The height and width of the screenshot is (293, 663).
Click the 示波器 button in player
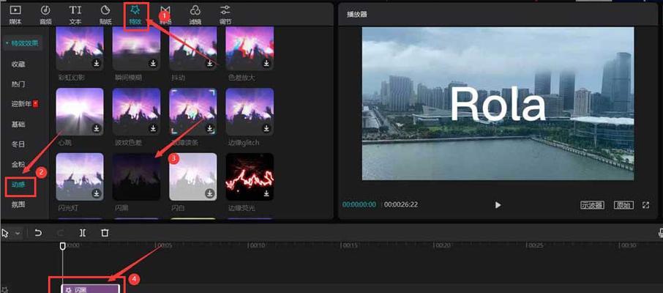click(592, 205)
